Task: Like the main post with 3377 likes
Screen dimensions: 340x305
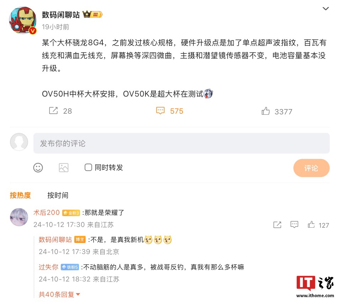Action: [x=265, y=111]
